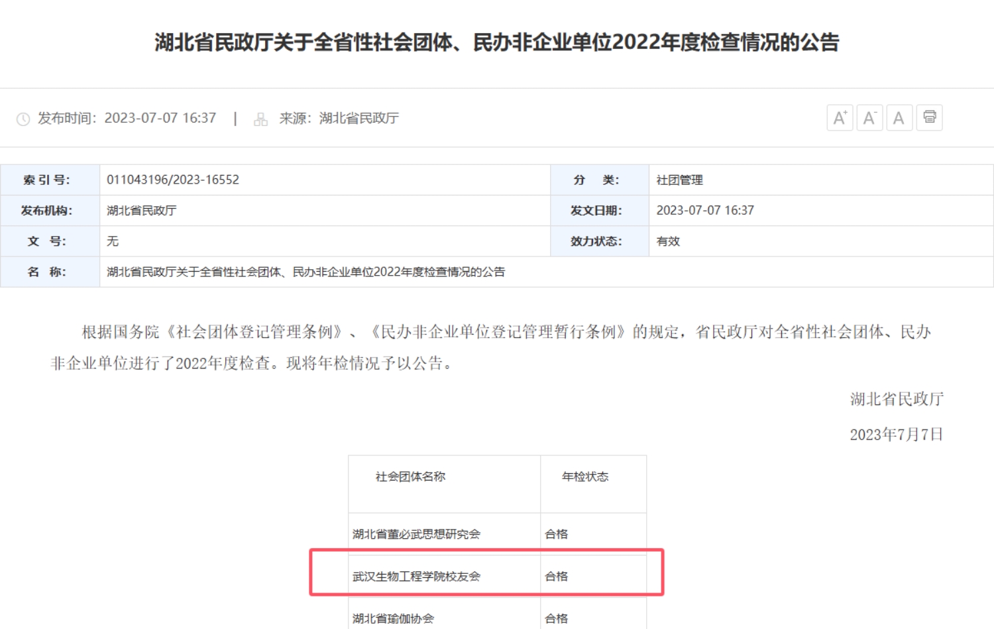Select the 湖北省瑜伽协会 table entry
The width and height of the screenshot is (994, 629).
pos(393,618)
